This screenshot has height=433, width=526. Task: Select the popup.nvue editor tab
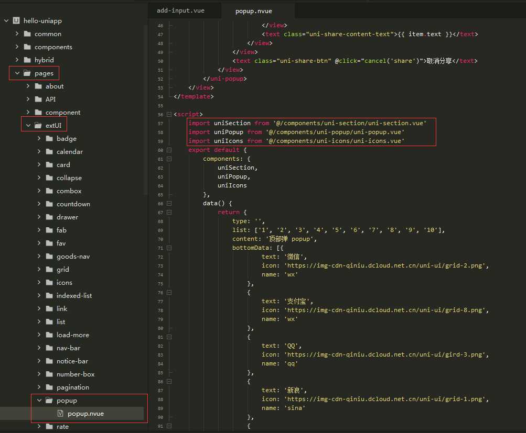coord(254,11)
